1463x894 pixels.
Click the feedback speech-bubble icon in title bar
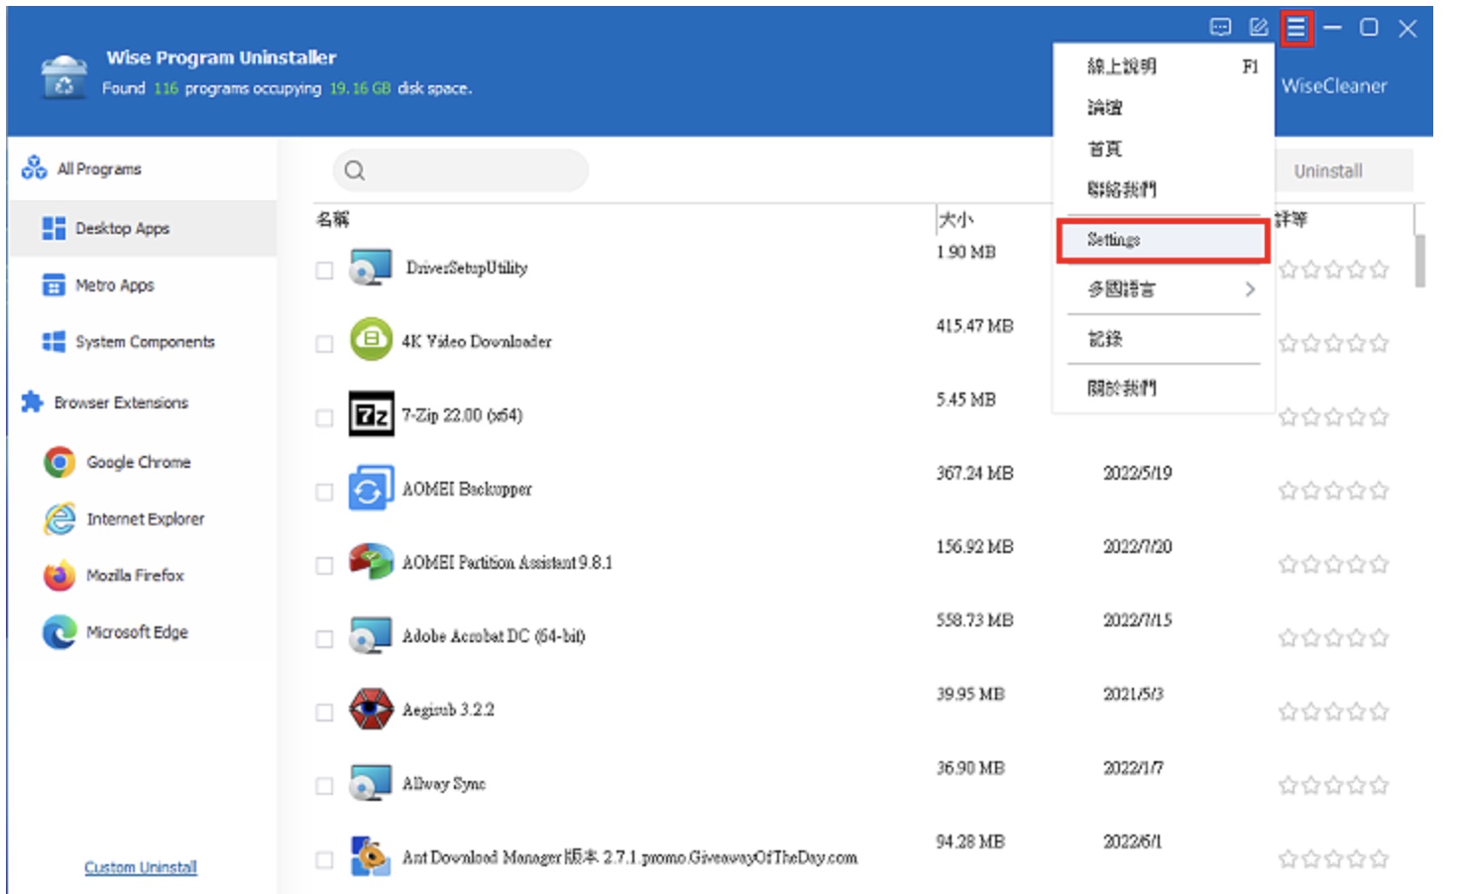1221,28
